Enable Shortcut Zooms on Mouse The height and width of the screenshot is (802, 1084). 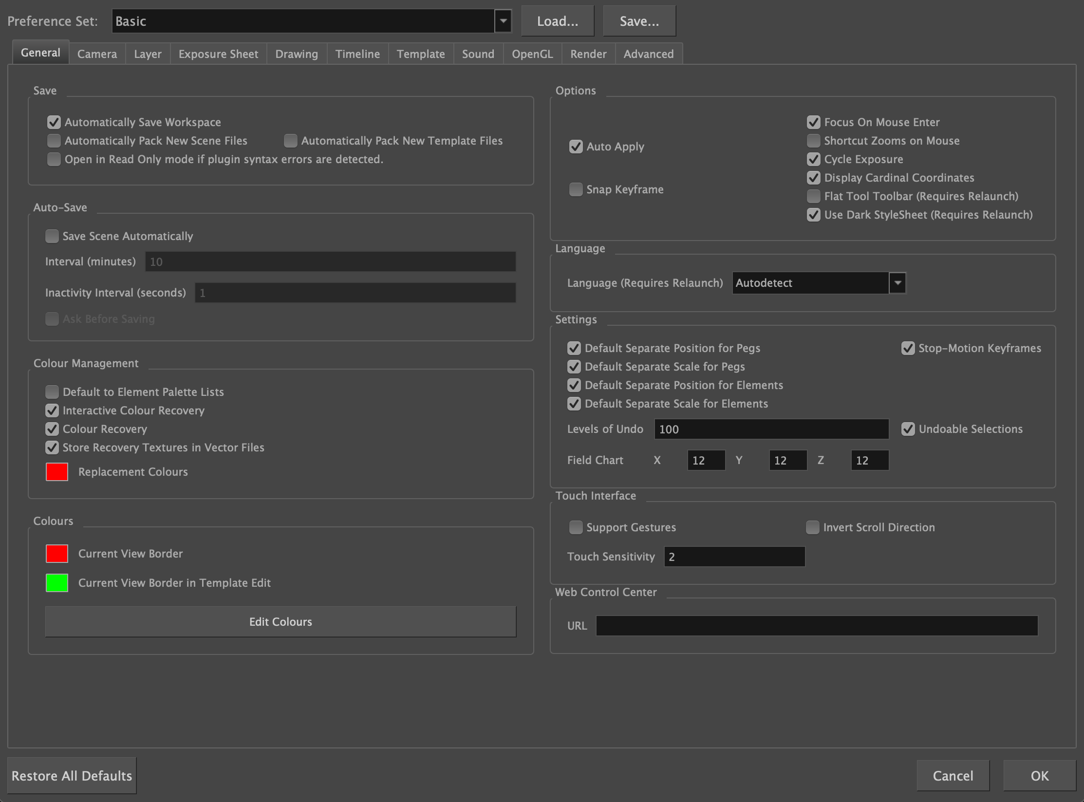pos(813,141)
